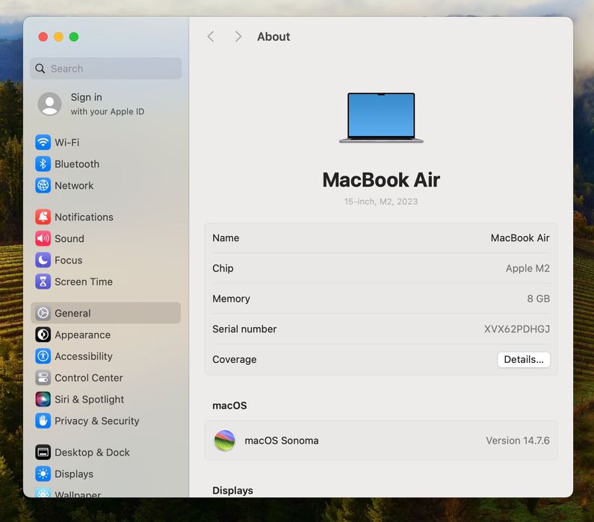The width and height of the screenshot is (594, 522).
Task: Open the Appearance icon
Action: click(x=43, y=335)
